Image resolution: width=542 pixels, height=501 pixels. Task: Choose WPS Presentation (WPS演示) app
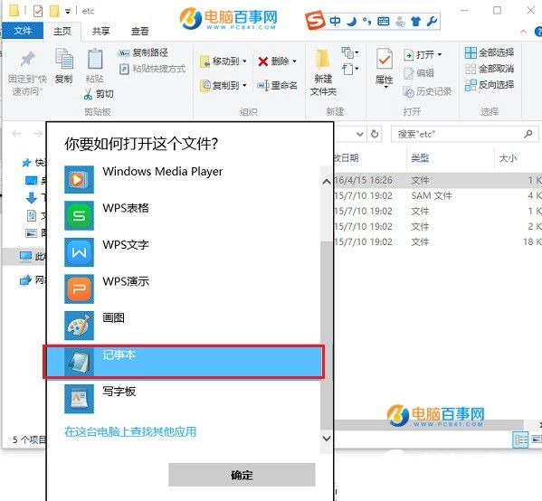[183, 288]
